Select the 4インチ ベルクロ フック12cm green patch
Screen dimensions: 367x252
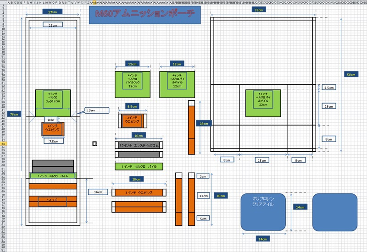coord(53,103)
